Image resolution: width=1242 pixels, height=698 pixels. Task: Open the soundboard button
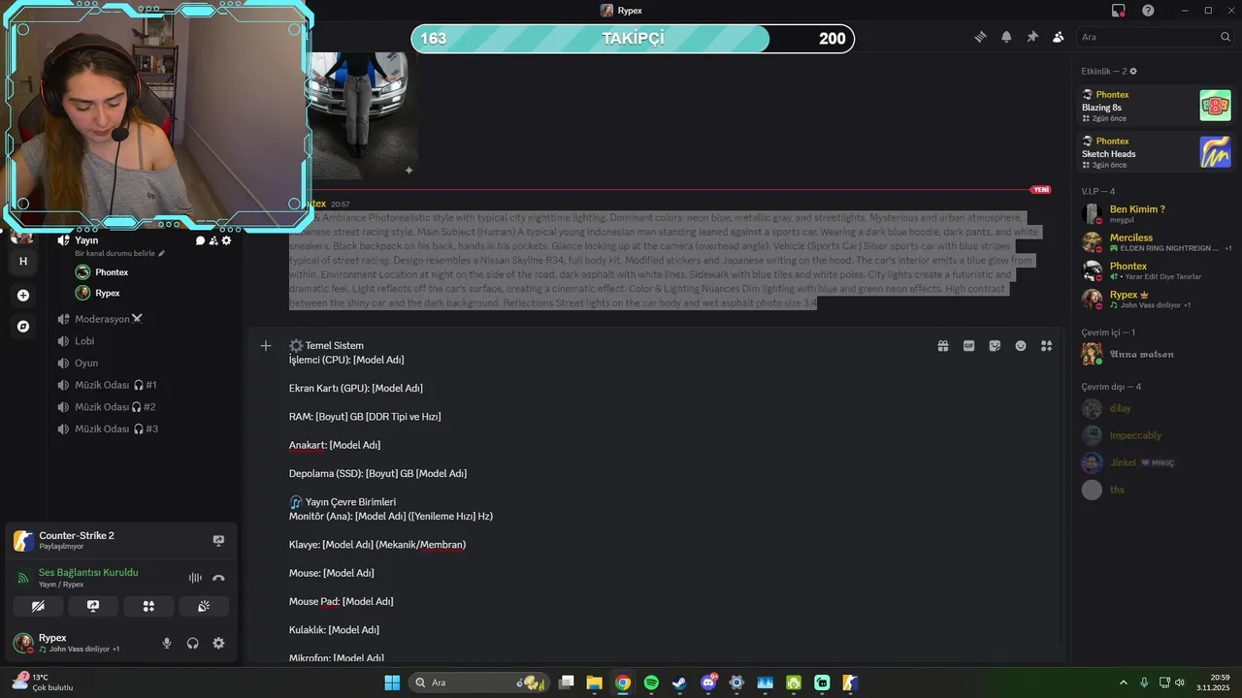pos(204,606)
